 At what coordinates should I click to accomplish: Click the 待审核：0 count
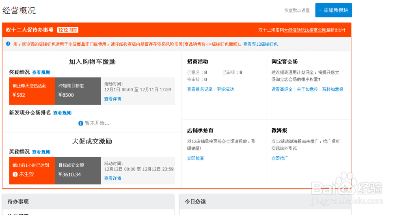(x=197, y=79)
